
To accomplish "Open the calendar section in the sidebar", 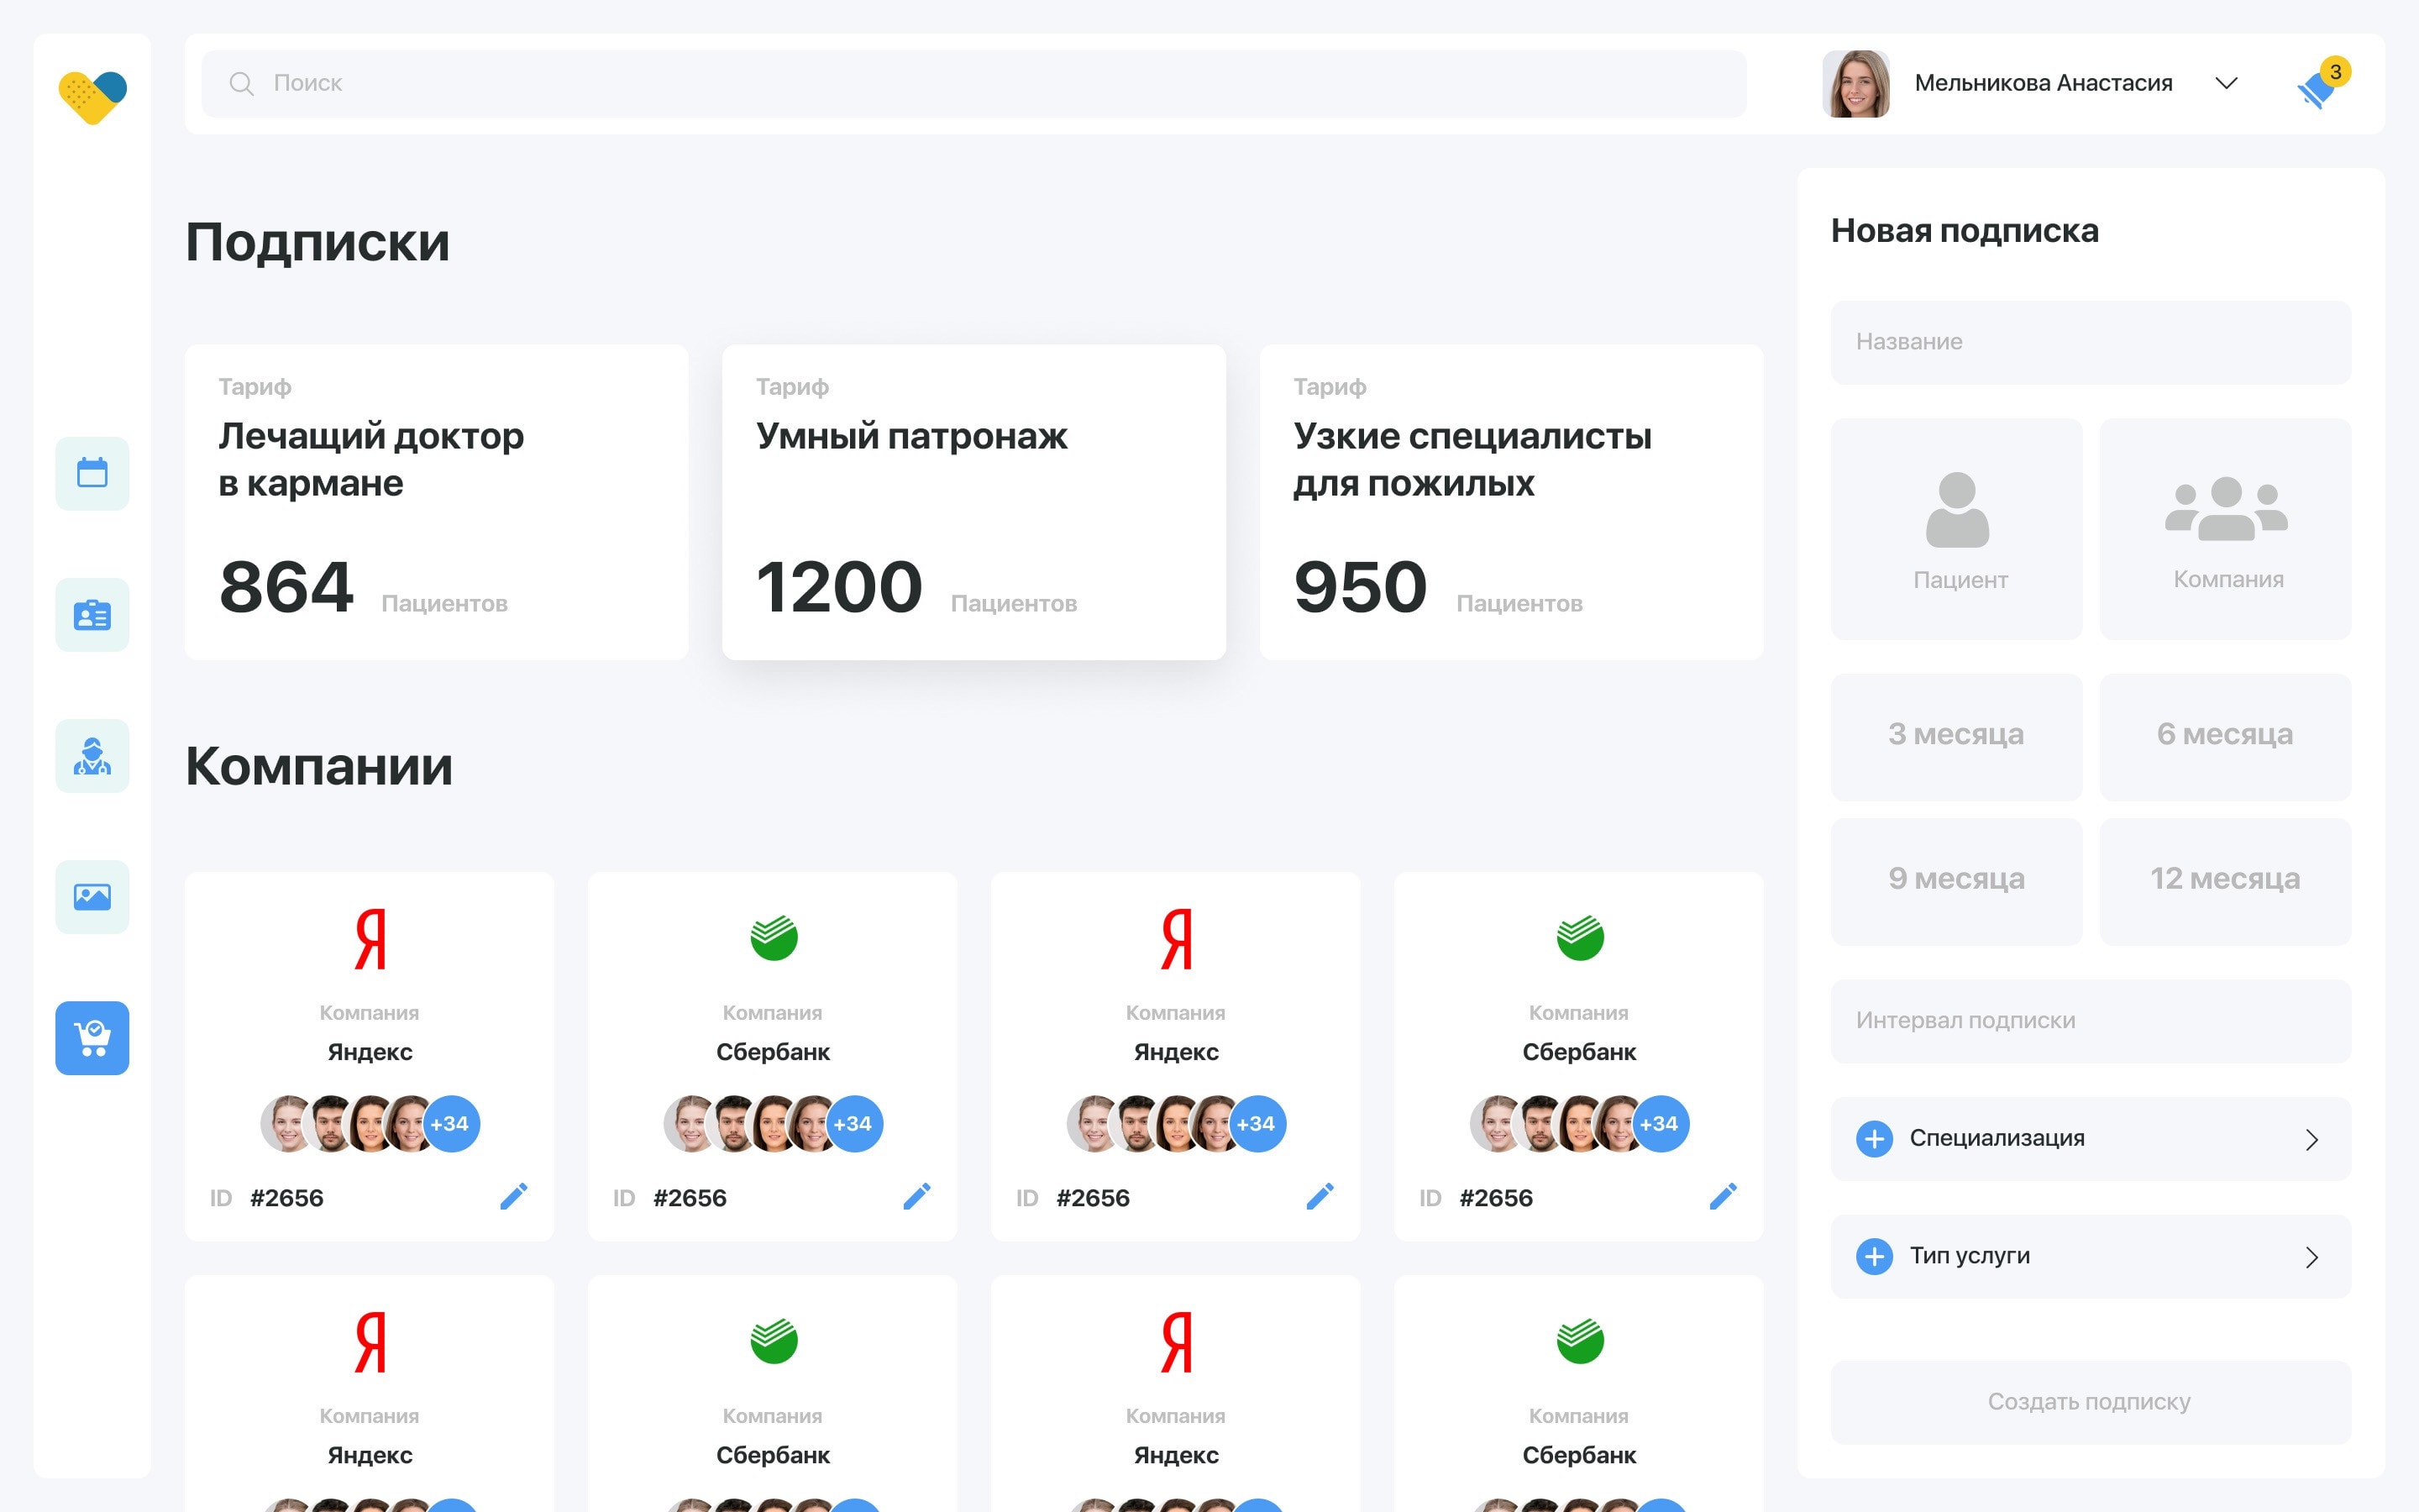I will pyautogui.click(x=92, y=473).
